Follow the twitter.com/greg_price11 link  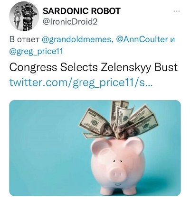pos(81,82)
